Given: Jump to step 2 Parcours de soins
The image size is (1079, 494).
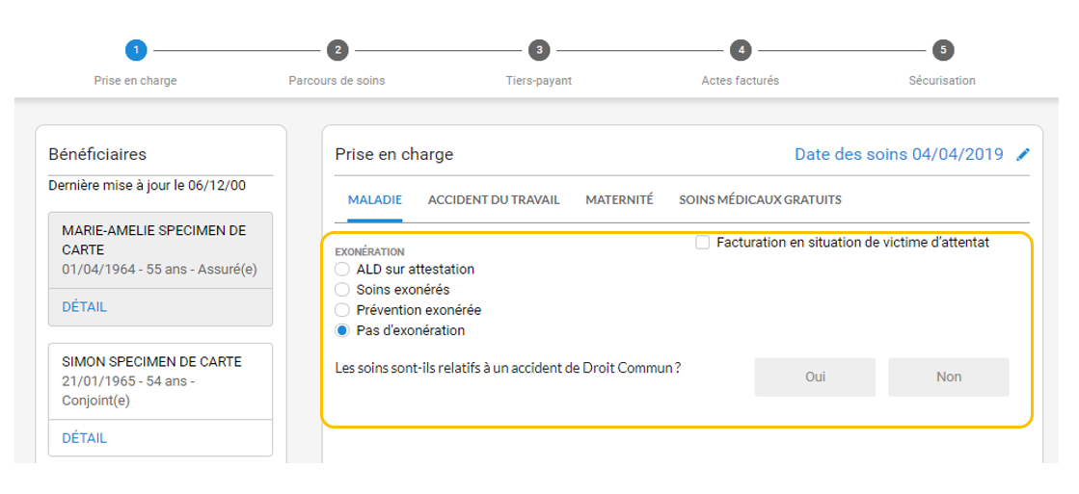Looking at the screenshot, I should coord(337,50).
